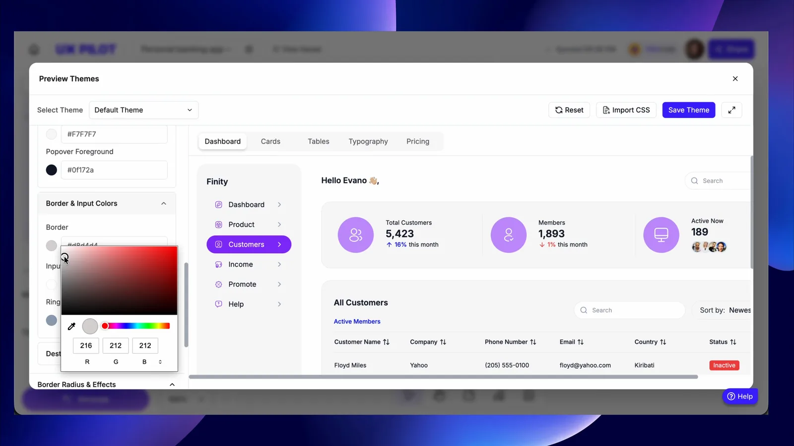
Task: Open the Select Theme dropdown
Action: tap(144, 110)
